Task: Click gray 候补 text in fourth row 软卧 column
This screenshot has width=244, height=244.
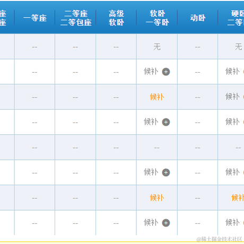Action: point(151,122)
